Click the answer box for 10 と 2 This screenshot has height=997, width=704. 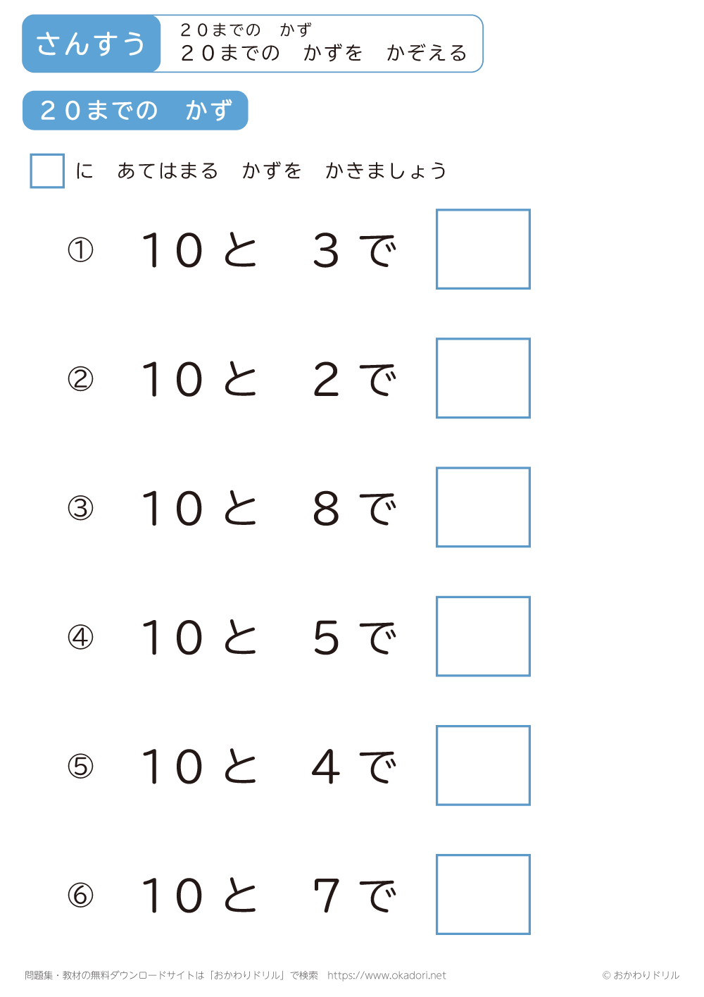[483, 378]
